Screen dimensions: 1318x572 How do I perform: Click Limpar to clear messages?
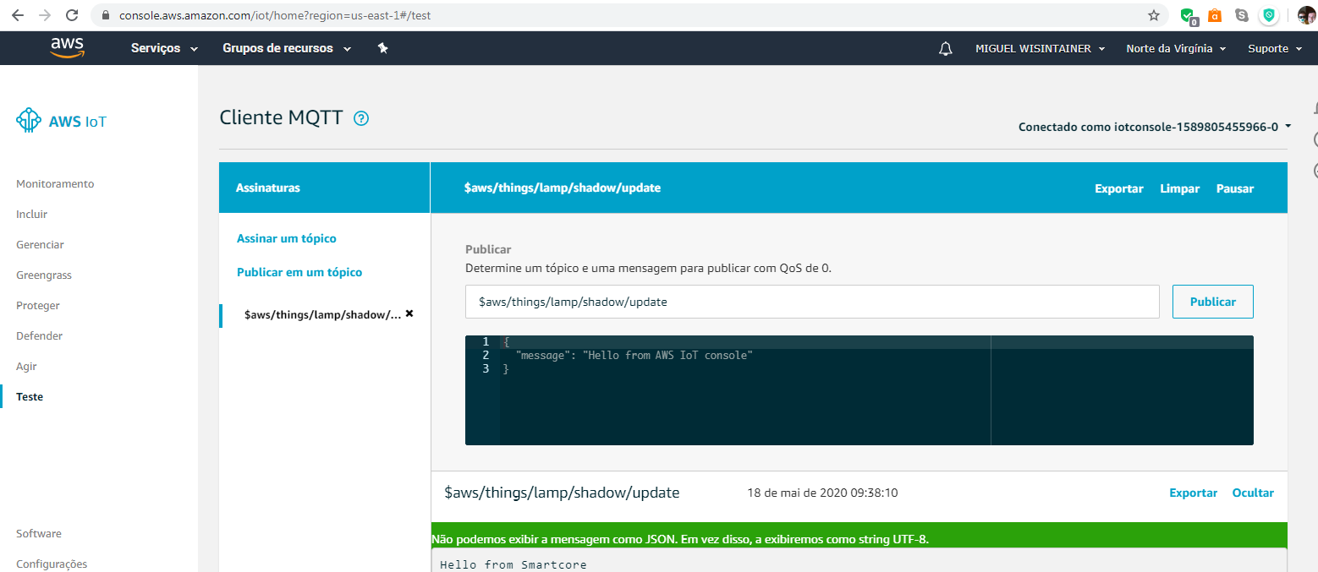point(1180,189)
